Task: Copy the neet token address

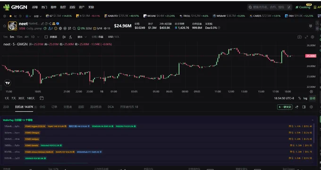Action: click(x=46, y=24)
